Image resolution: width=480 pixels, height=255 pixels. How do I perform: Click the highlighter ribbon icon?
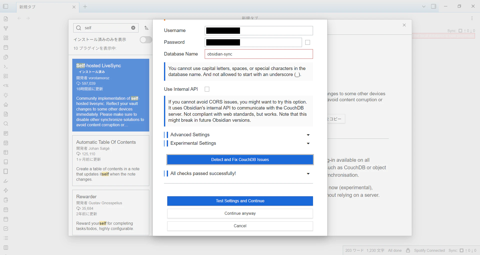tap(6, 181)
